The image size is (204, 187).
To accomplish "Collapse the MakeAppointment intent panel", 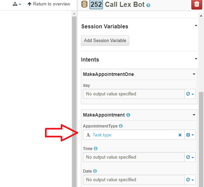I will 194,115.
